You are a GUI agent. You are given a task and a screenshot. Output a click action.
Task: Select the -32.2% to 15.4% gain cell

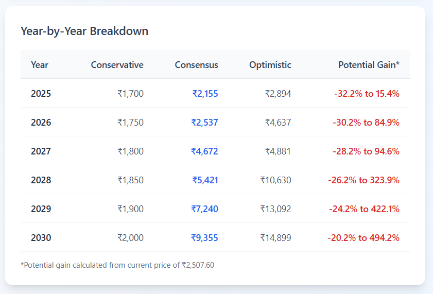click(367, 94)
